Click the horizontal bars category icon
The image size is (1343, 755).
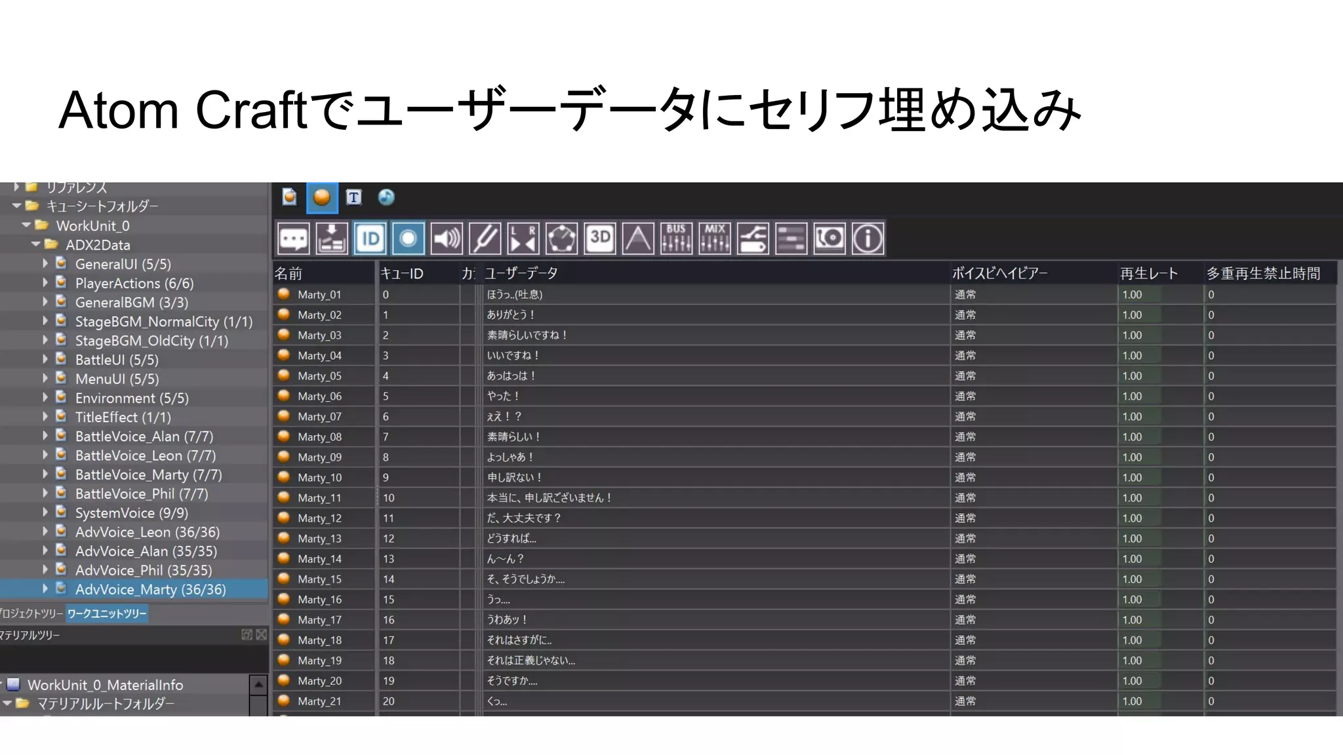pos(792,239)
